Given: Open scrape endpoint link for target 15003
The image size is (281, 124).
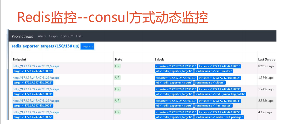Looking at the screenshot, I should pyautogui.click(x=36, y=89).
